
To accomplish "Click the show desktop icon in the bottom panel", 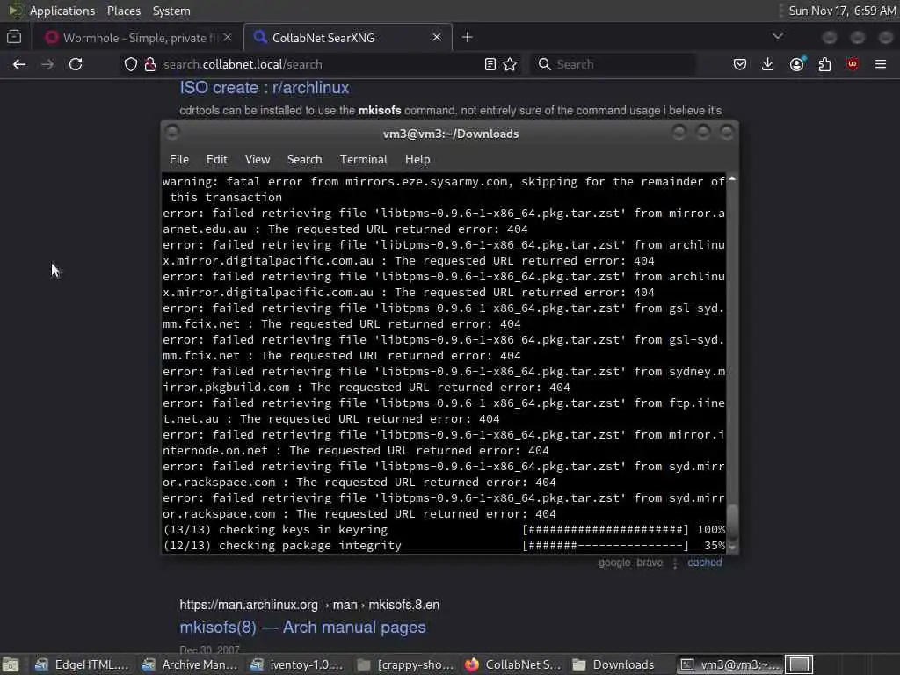I will (x=11, y=664).
